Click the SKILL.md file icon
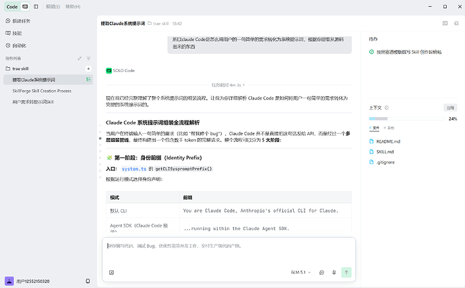Viewport: 465px width, 288px height. [371, 152]
